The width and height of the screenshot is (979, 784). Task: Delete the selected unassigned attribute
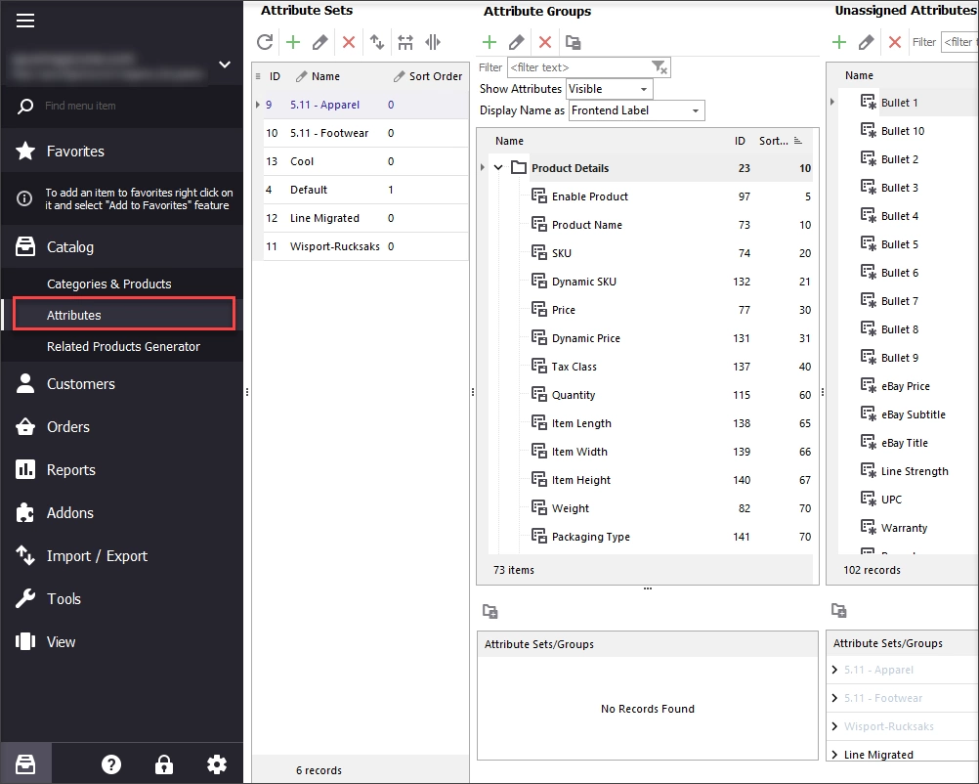894,42
